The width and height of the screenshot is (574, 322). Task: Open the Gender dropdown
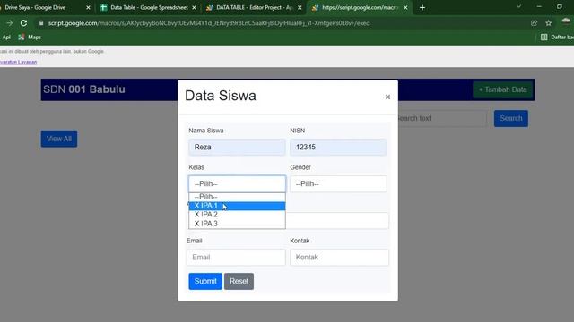pyautogui.click(x=338, y=184)
